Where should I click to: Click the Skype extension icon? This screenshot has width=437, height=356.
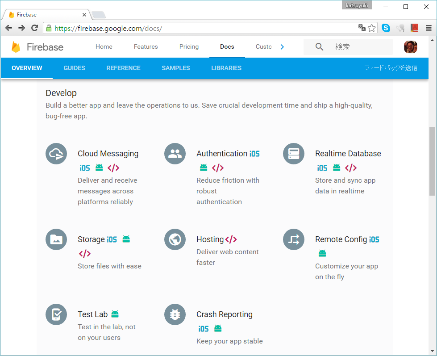click(386, 28)
